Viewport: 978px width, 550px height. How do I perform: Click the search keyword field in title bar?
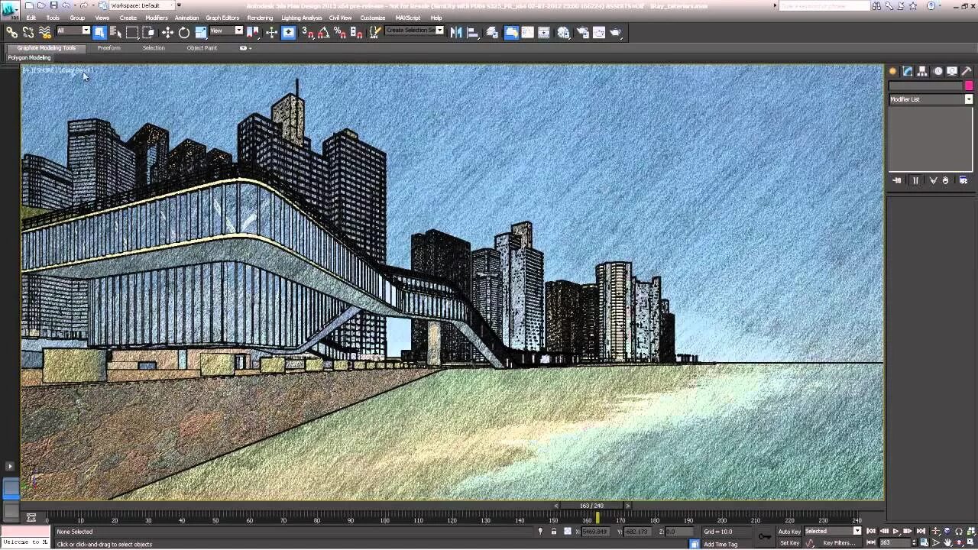point(824,6)
